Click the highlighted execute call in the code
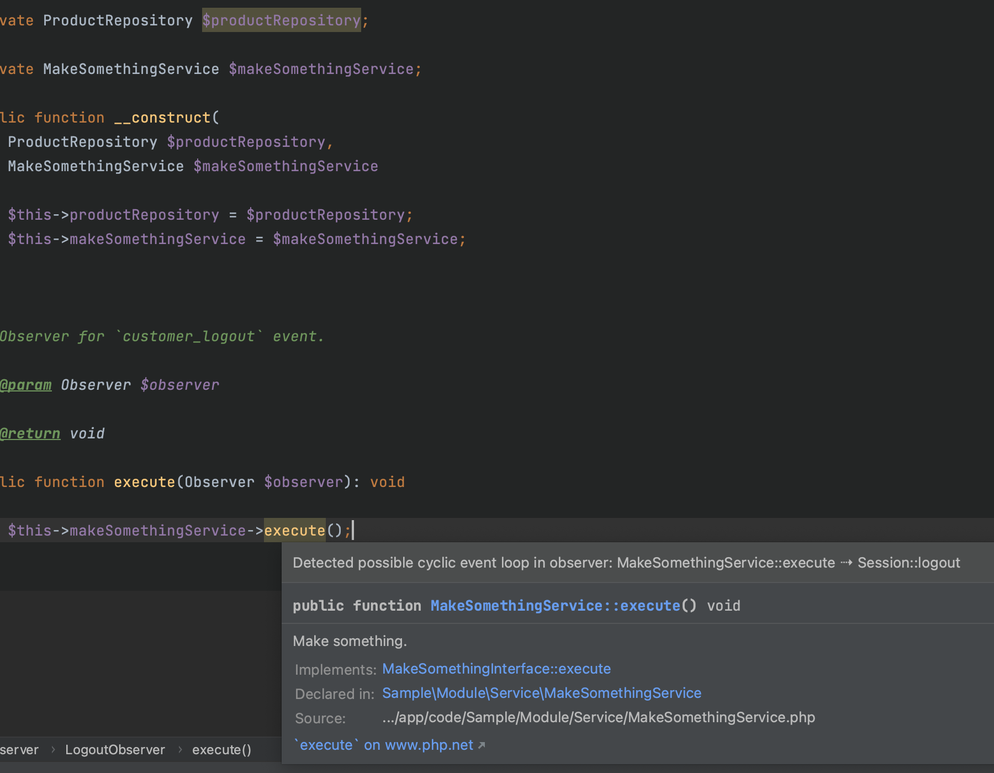 pyautogui.click(x=294, y=531)
